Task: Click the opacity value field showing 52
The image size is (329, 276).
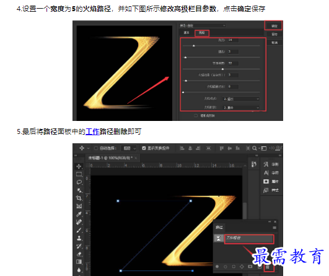Action: [233, 63]
